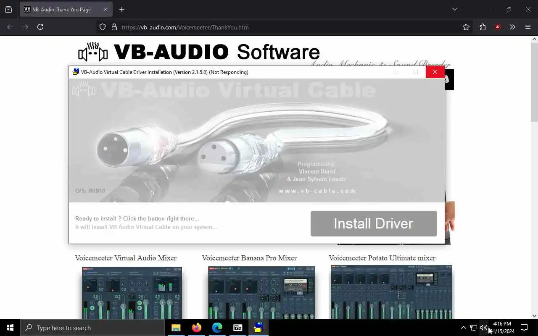Minimize the Firefox browser window
Screen dimensions: 538x336
coord(490,9)
